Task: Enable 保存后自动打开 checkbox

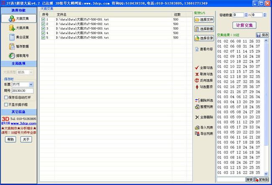Action: 6,97
